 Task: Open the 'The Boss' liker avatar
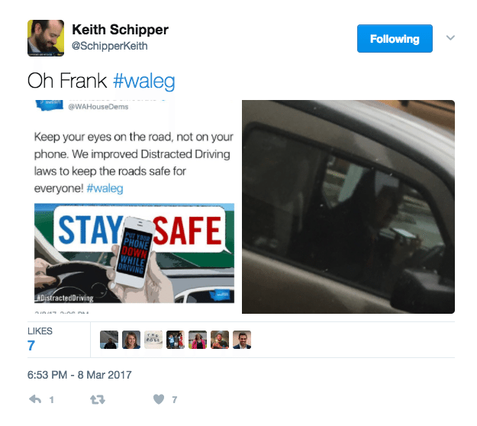(x=153, y=340)
